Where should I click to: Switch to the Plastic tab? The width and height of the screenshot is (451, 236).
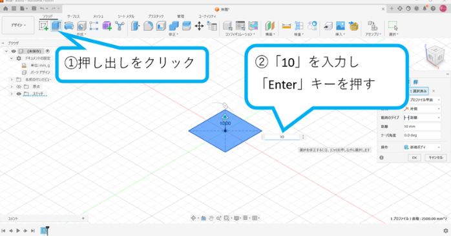(156, 16)
